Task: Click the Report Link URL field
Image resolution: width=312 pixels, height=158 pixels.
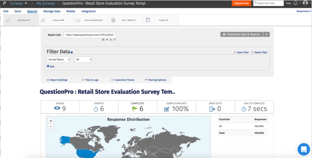Action: point(90,35)
